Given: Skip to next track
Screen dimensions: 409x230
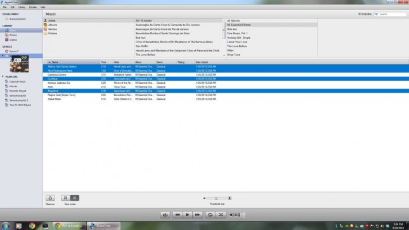Looking at the screenshot, I should click(197, 215).
